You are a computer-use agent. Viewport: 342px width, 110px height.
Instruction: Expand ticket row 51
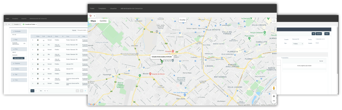click(33, 45)
